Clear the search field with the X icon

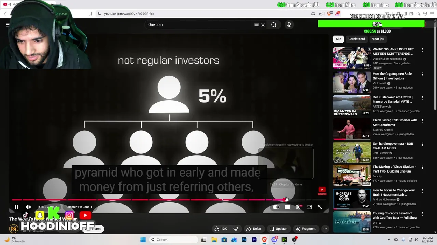tap(263, 24)
